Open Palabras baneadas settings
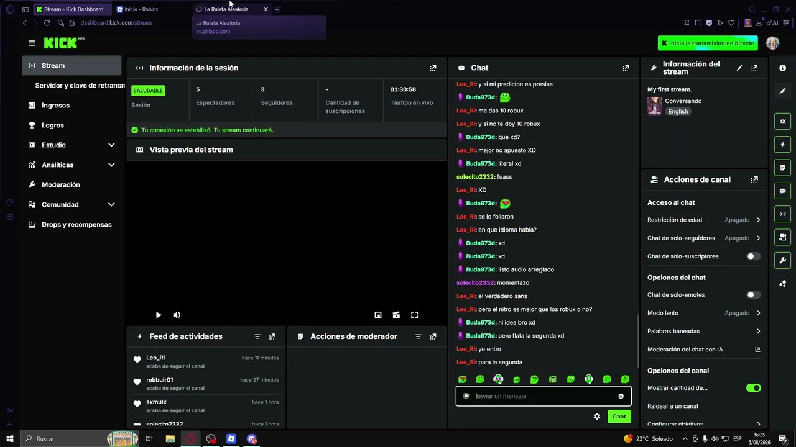796x447 pixels. 704,331
